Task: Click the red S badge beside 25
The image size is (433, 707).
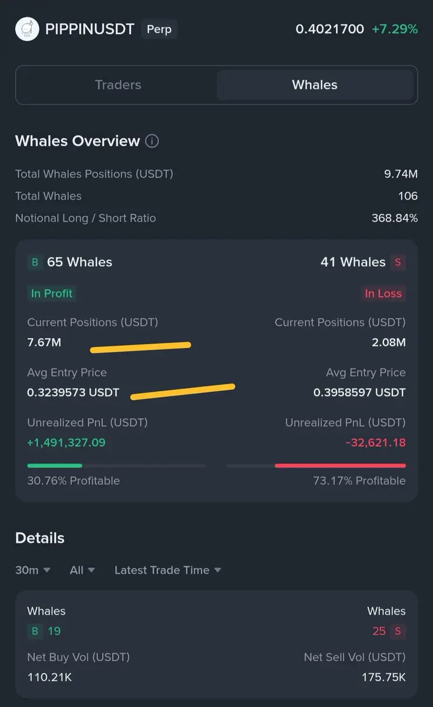Action: click(x=398, y=631)
